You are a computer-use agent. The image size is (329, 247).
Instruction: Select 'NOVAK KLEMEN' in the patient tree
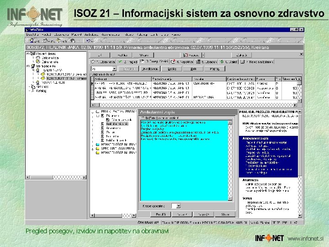click(x=53, y=82)
